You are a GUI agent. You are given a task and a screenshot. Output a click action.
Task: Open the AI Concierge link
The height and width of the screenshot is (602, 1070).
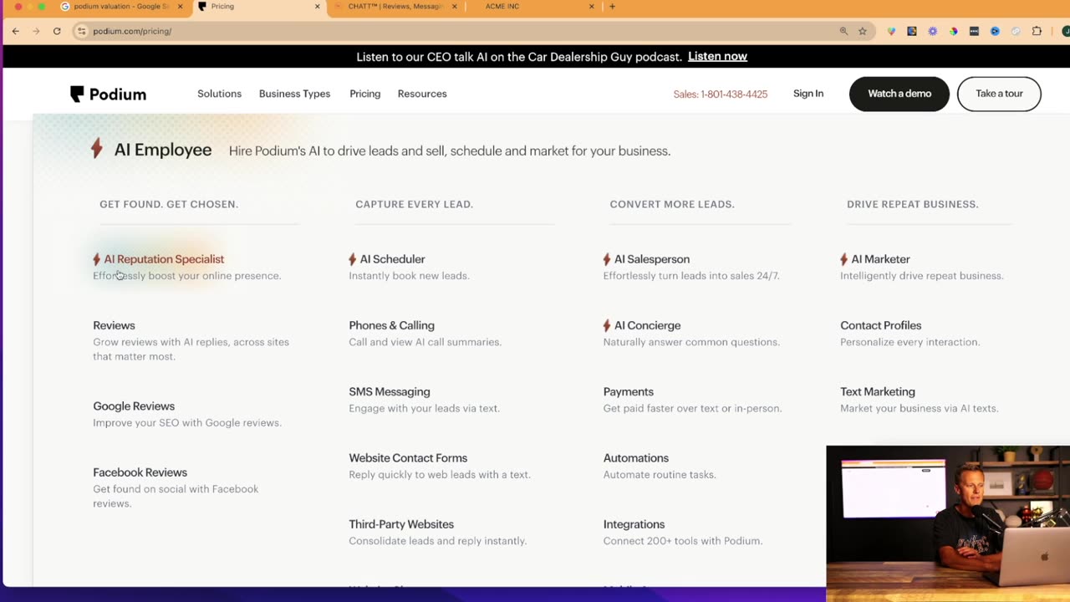click(647, 325)
